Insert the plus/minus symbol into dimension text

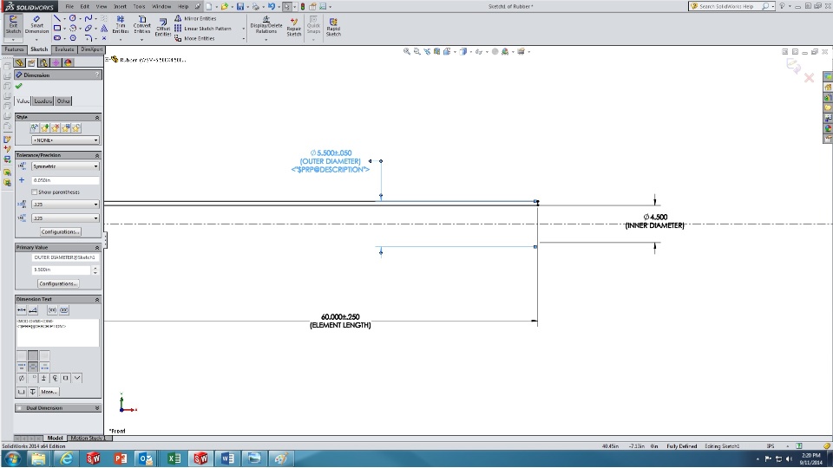coord(43,378)
